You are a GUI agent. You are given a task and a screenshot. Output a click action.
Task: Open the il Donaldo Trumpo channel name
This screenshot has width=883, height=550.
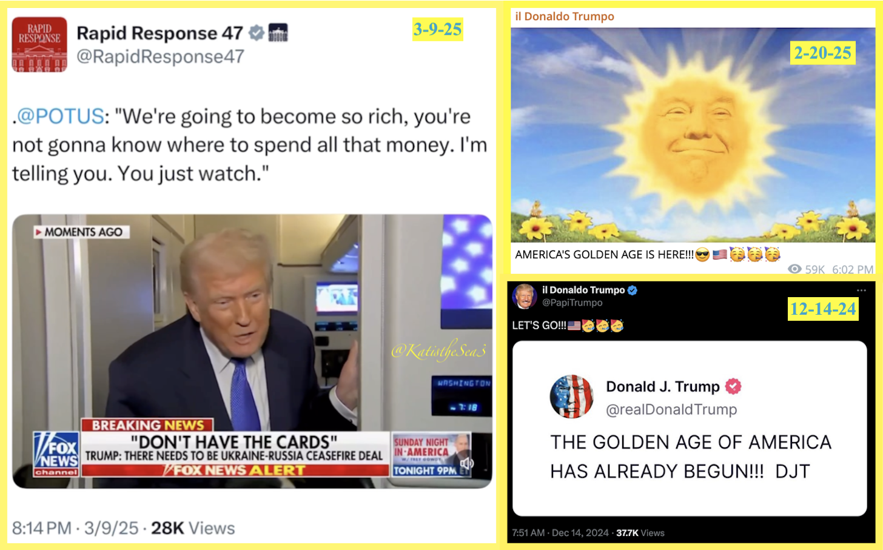point(565,16)
